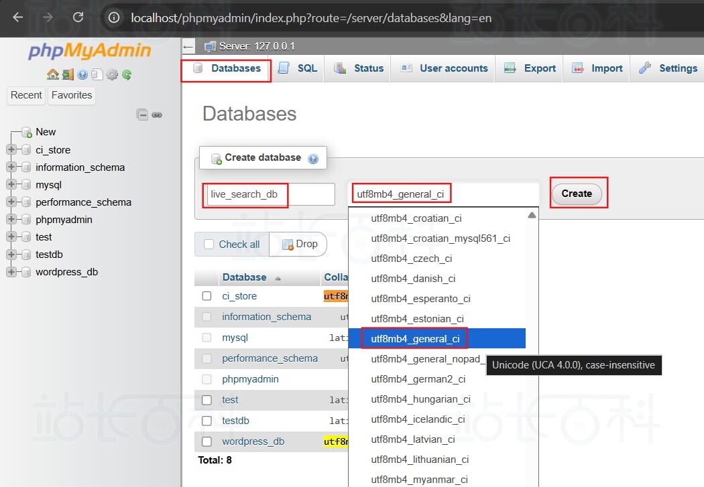Tick the wordpress_db row checkbox
Image resolution: width=704 pixels, height=487 pixels.
pos(207,441)
